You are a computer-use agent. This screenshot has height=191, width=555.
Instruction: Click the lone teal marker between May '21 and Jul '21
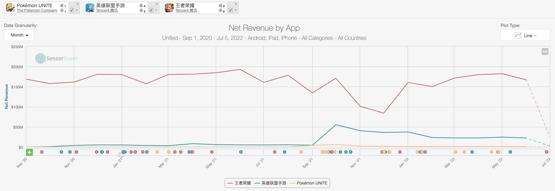click(241, 152)
